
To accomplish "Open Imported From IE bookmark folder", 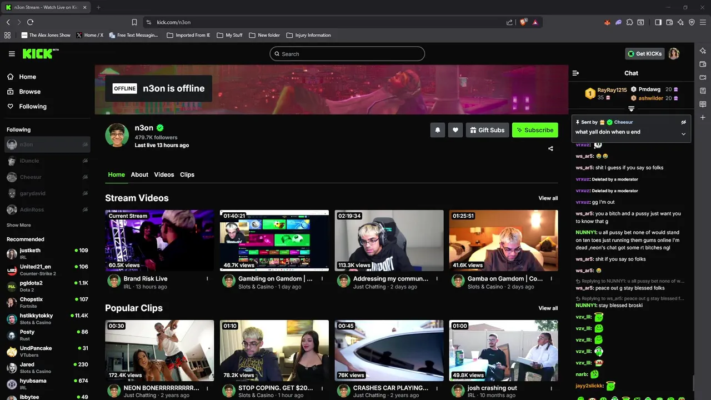I will click(x=188, y=35).
